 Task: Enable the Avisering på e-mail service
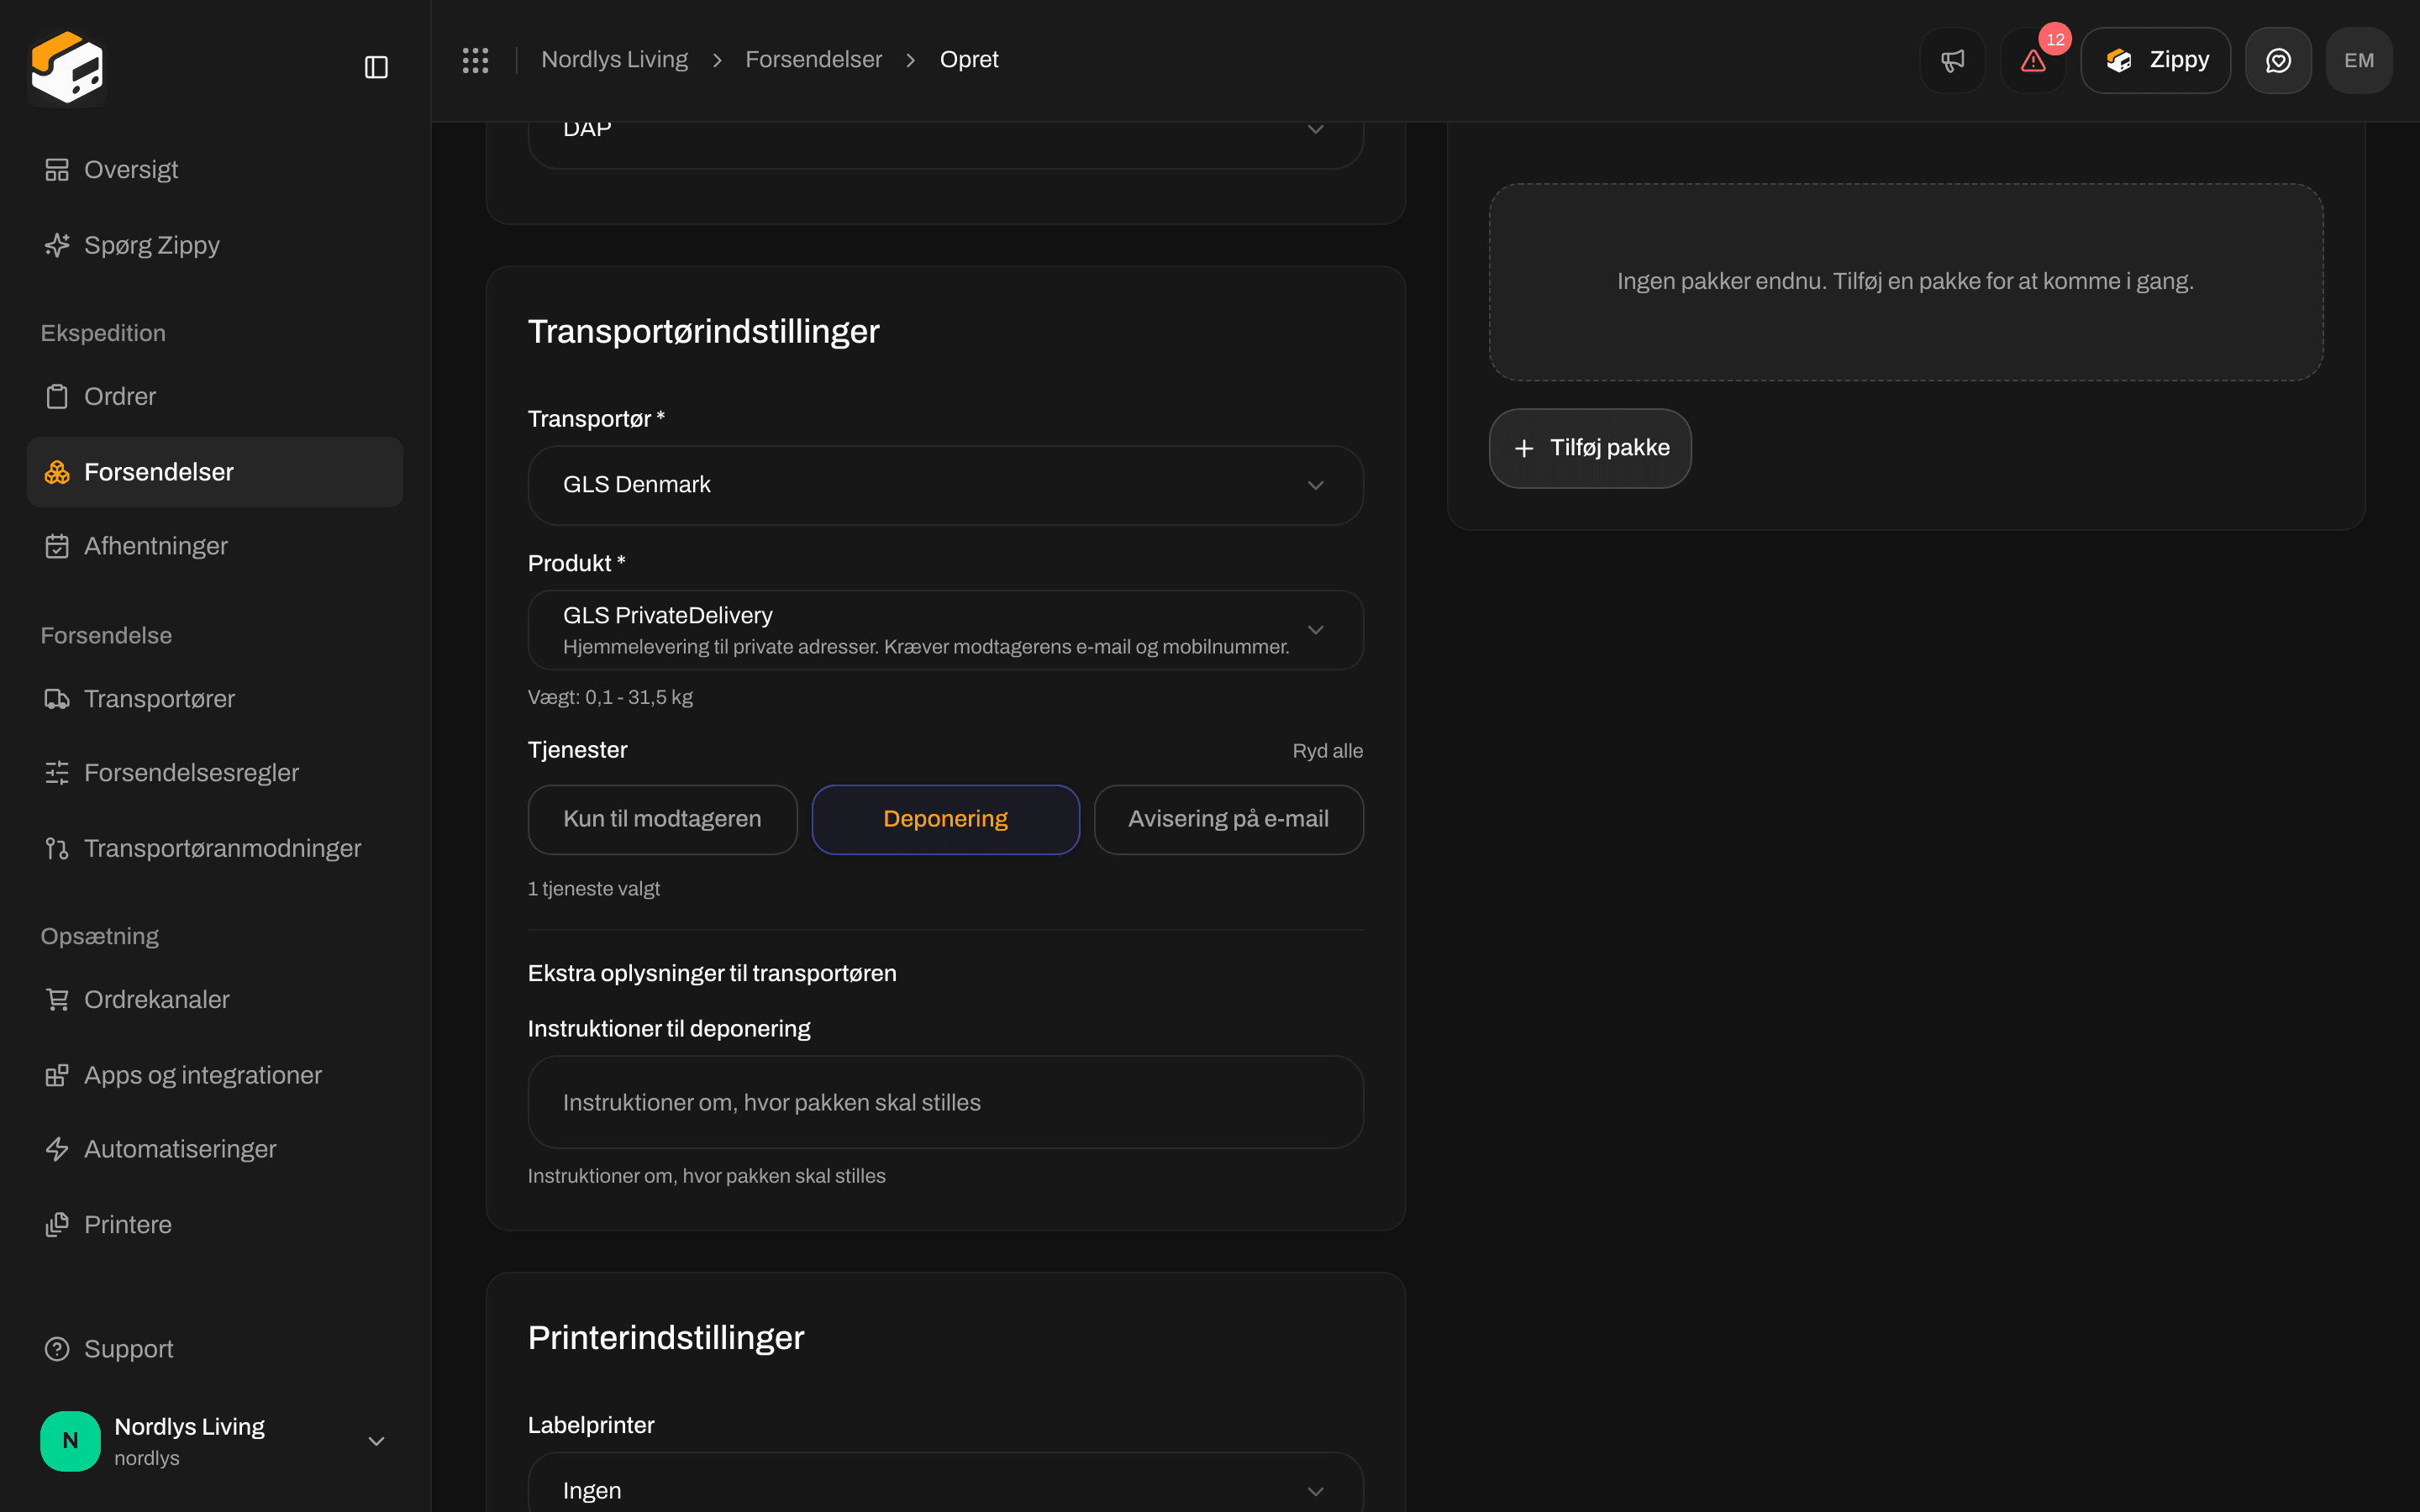pyautogui.click(x=1228, y=819)
